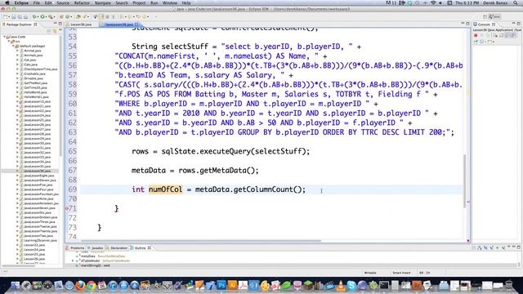Viewport: 523px width, 294px height.
Task: Click the New Java Class toolbar icon
Action: (68, 16)
